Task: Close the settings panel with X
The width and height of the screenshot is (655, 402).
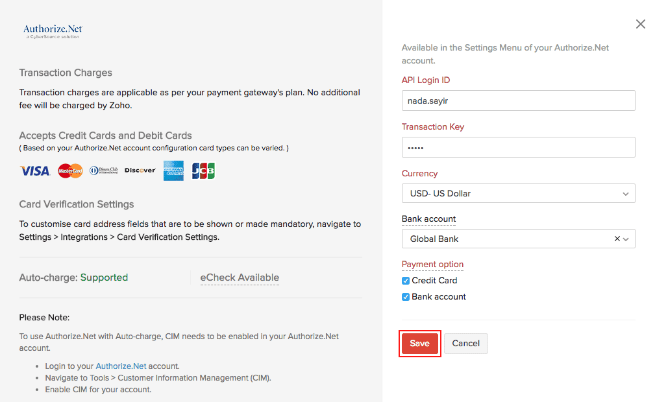Action: click(x=641, y=24)
